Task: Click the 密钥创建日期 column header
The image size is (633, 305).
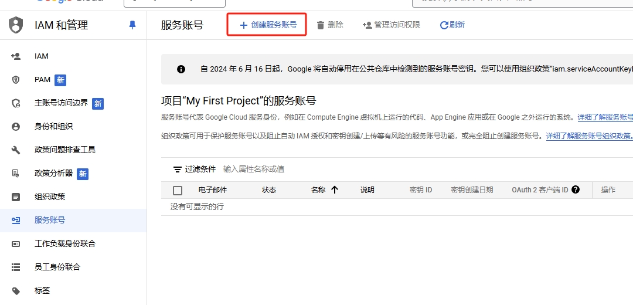Action: pos(472,190)
